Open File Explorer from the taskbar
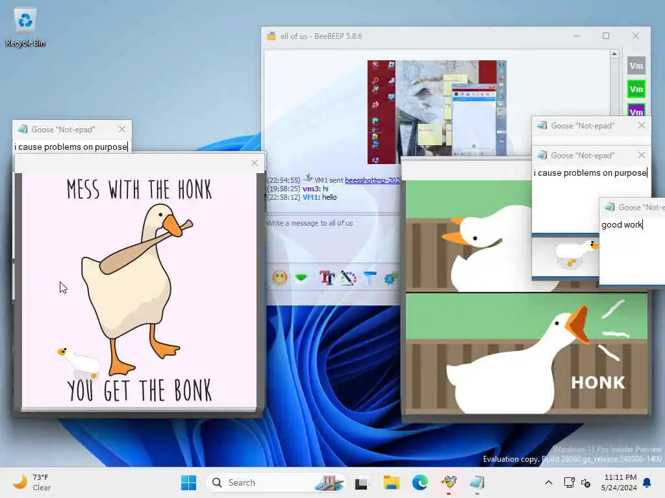The image size is (665, 498). [391, 482]
